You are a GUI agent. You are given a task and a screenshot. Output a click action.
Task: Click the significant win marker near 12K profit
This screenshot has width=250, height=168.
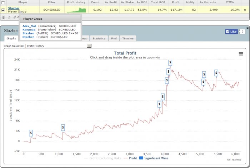point(162,97)
